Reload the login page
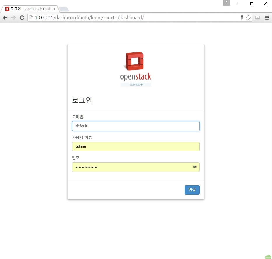This screenshot has height=259, width=272. pyautogui.click(x=22, y=17)
